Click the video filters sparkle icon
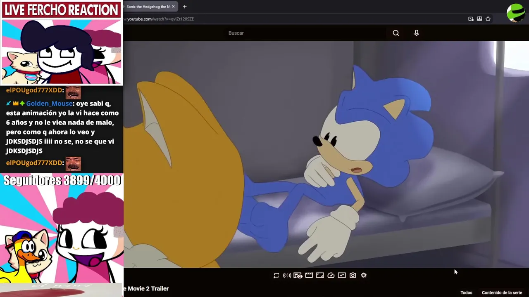529x297 pixels. [x=342, y=276]
